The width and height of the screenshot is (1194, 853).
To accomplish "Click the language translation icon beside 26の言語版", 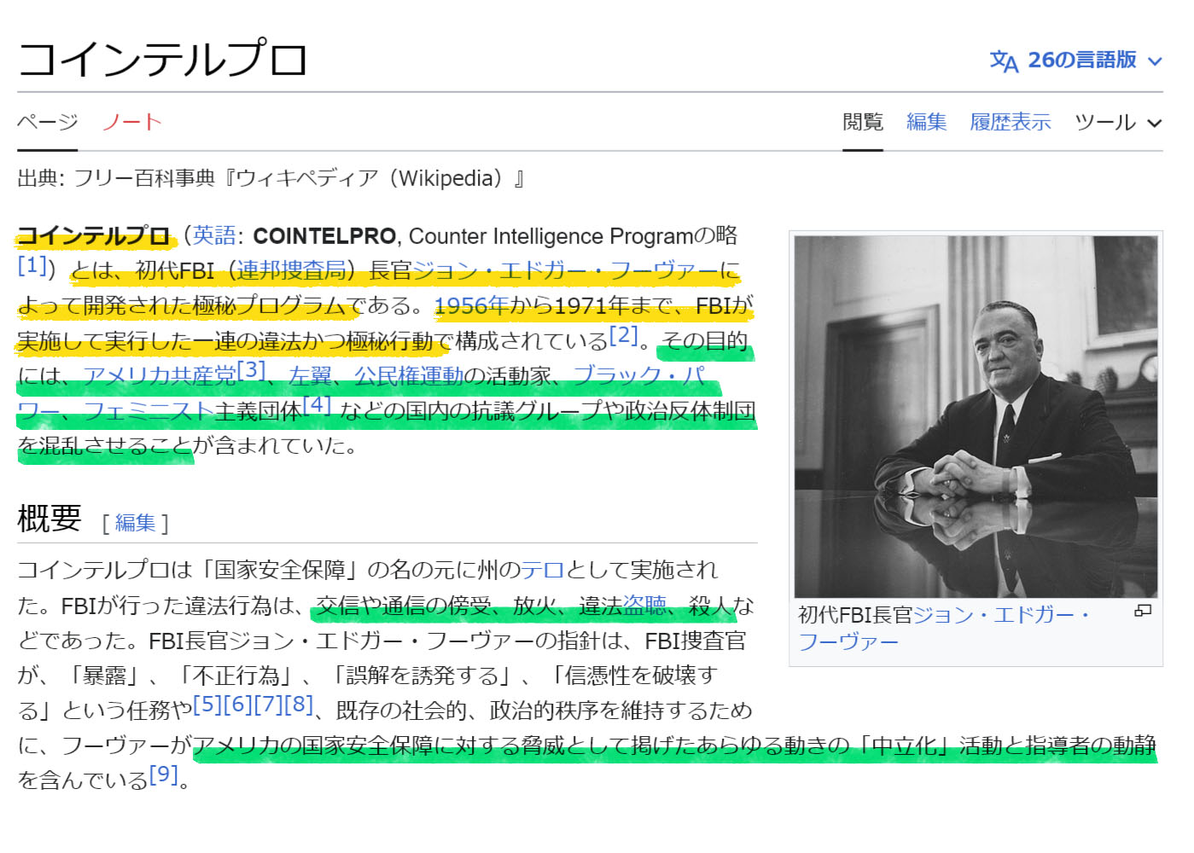I will [x=1004, y=61].
